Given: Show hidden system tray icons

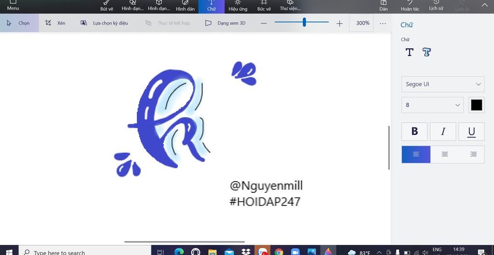Looking at the screenshot, I should 379,252.
